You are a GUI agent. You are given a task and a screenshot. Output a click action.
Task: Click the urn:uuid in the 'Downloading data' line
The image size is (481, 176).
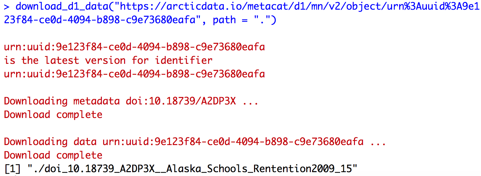tap(233, 142)
